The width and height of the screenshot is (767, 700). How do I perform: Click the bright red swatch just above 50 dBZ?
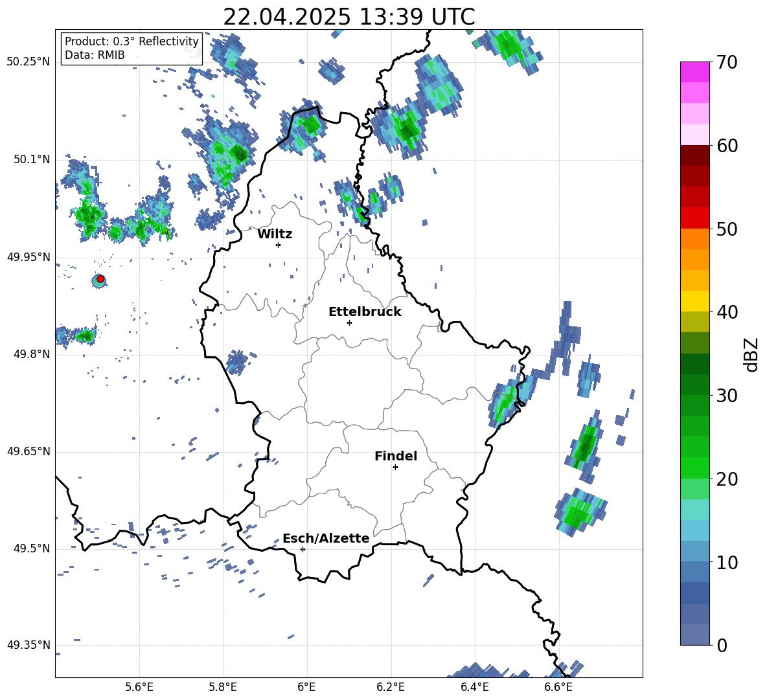[695, 218]
